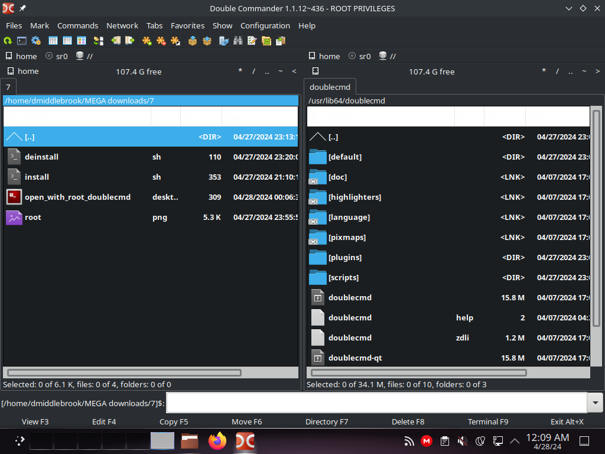Open Options via the gear toolbar icon
Screen dimensions: 605x454
click(36, 41)
